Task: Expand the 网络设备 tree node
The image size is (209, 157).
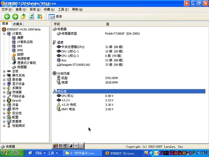Action: point(4,96)
